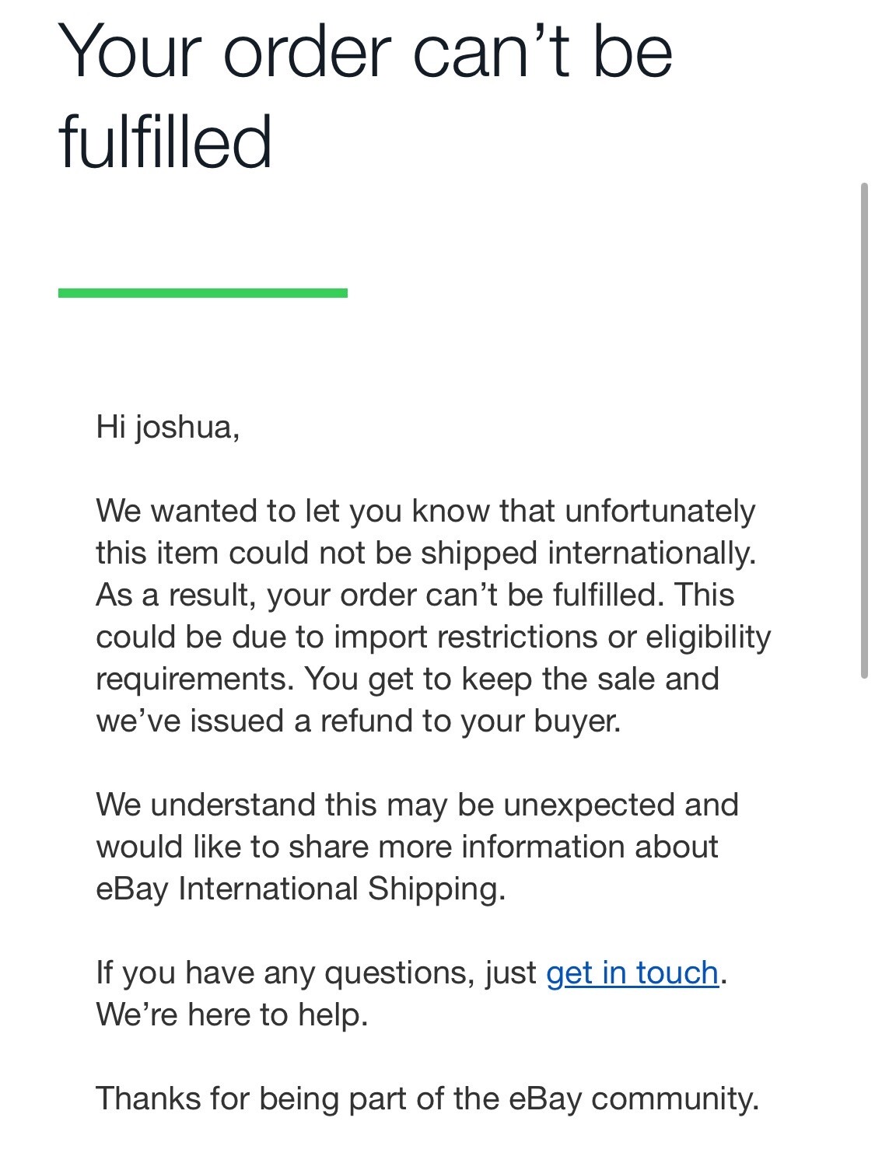Click the text "this item could not be shipped internationally"
The height and width of the screenshot is (1156, 875).
click(425, 554)
